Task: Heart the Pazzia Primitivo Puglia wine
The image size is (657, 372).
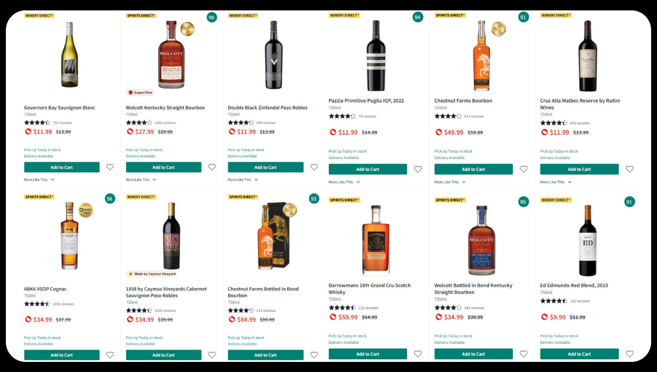Action: pos(418,169)
